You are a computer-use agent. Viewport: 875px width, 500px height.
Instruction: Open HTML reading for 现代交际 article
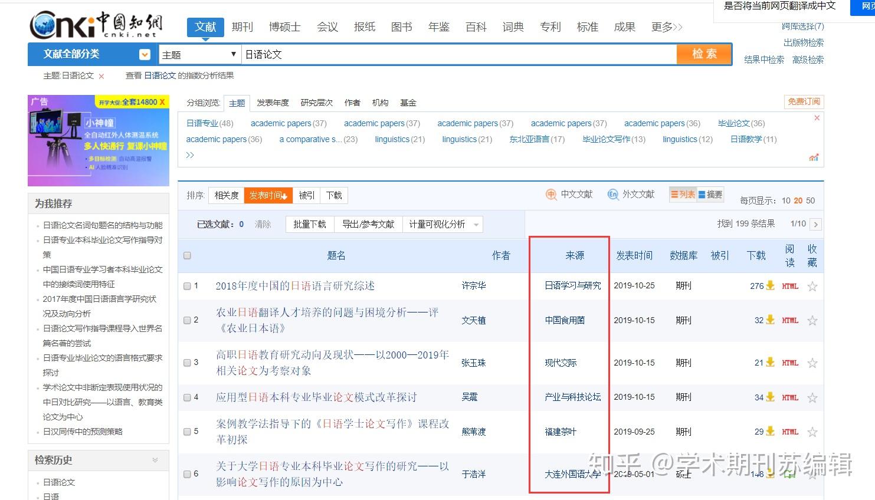[x=790, y=363]
